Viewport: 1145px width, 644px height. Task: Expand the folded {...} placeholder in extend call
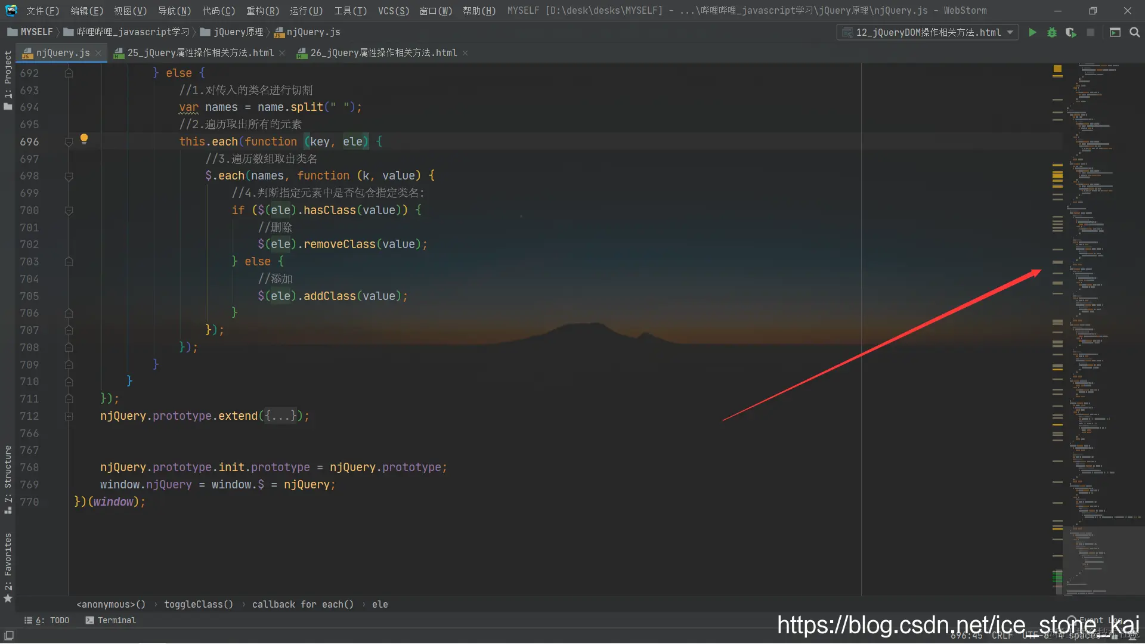(x=280, y=416)
